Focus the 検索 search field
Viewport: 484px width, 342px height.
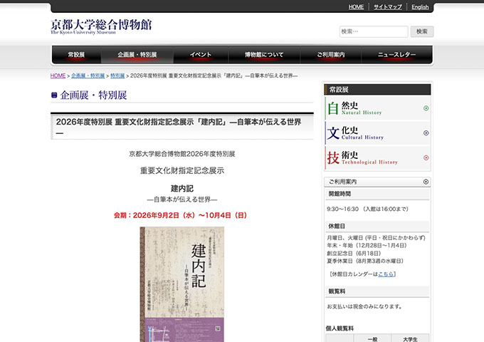[x=374, y=31]
